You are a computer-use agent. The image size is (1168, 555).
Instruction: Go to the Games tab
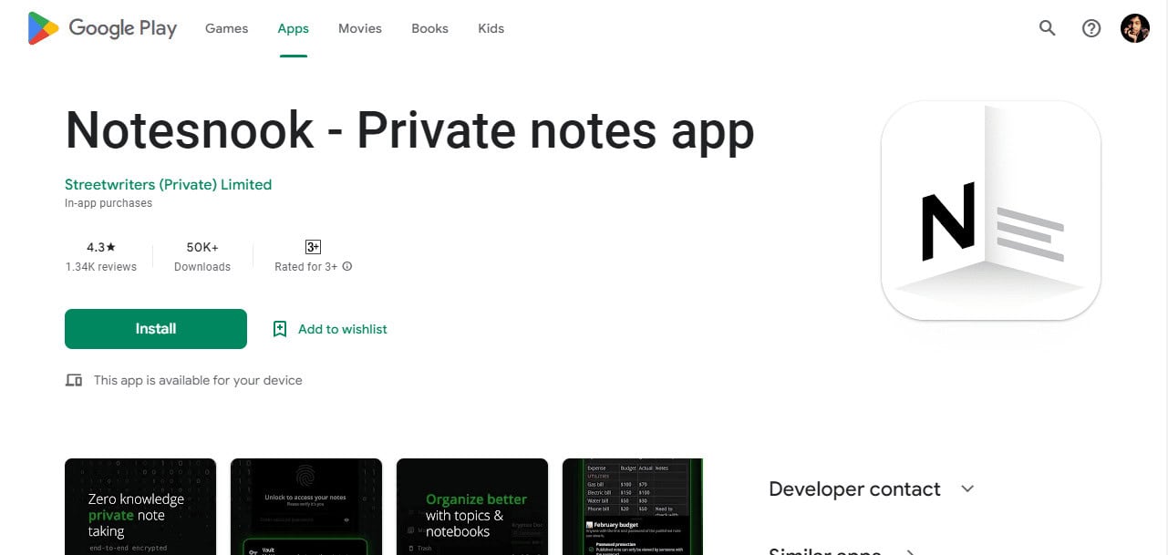tap(226, 28)
